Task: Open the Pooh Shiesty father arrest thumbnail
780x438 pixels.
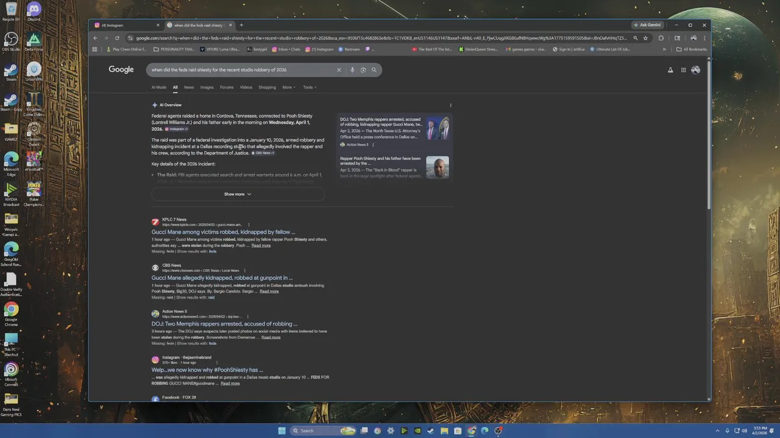Action: pos(438,167)
